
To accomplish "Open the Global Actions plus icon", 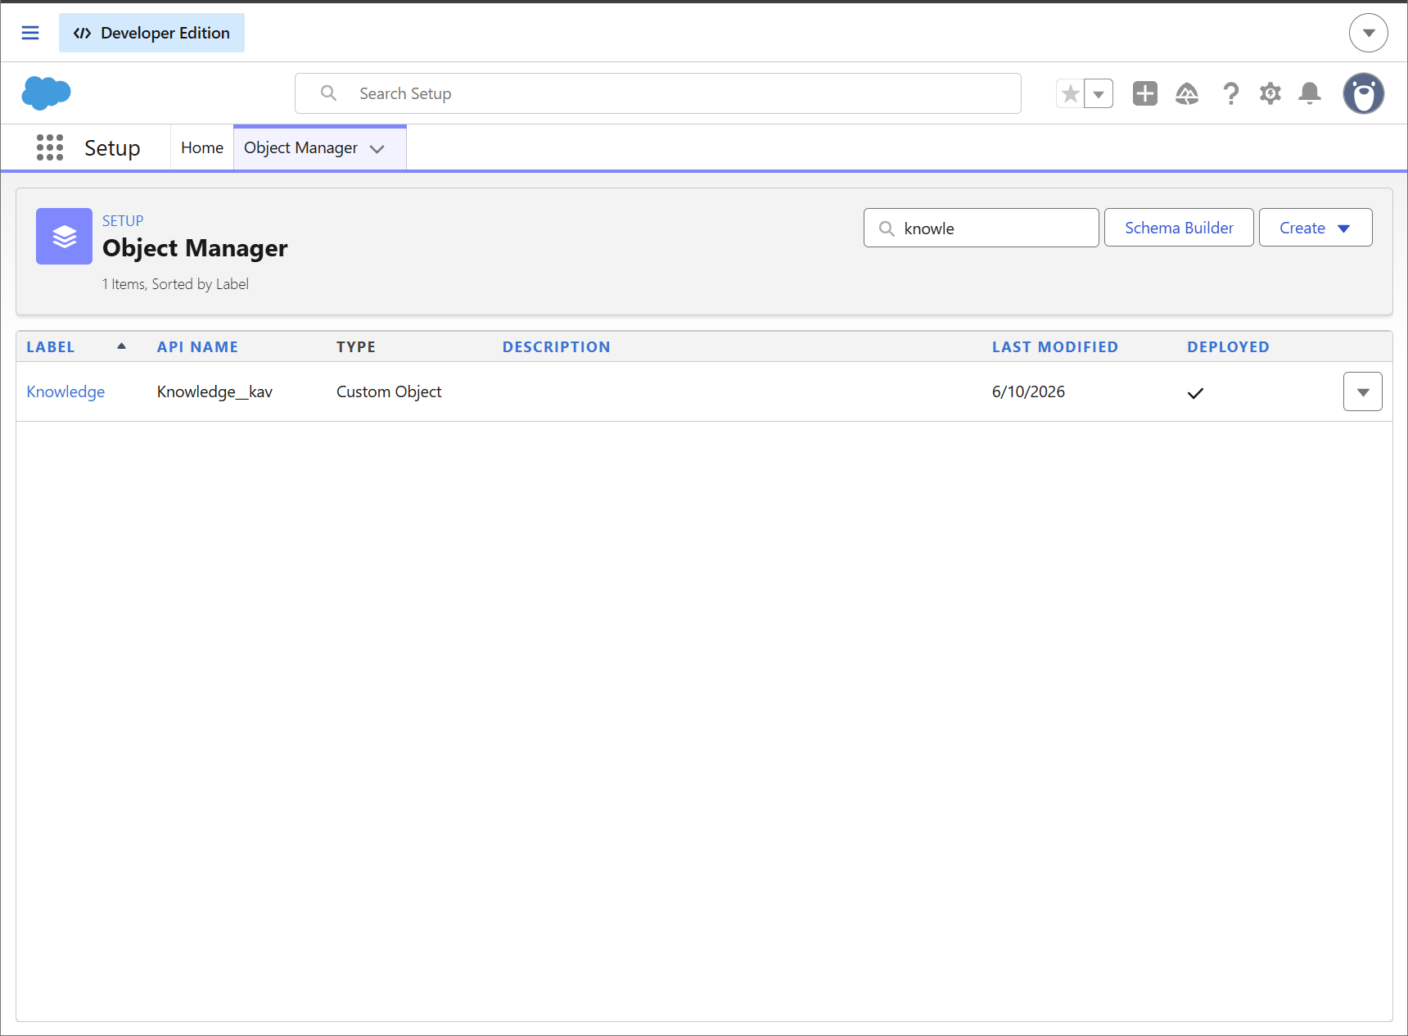I will pos(1144,93).
